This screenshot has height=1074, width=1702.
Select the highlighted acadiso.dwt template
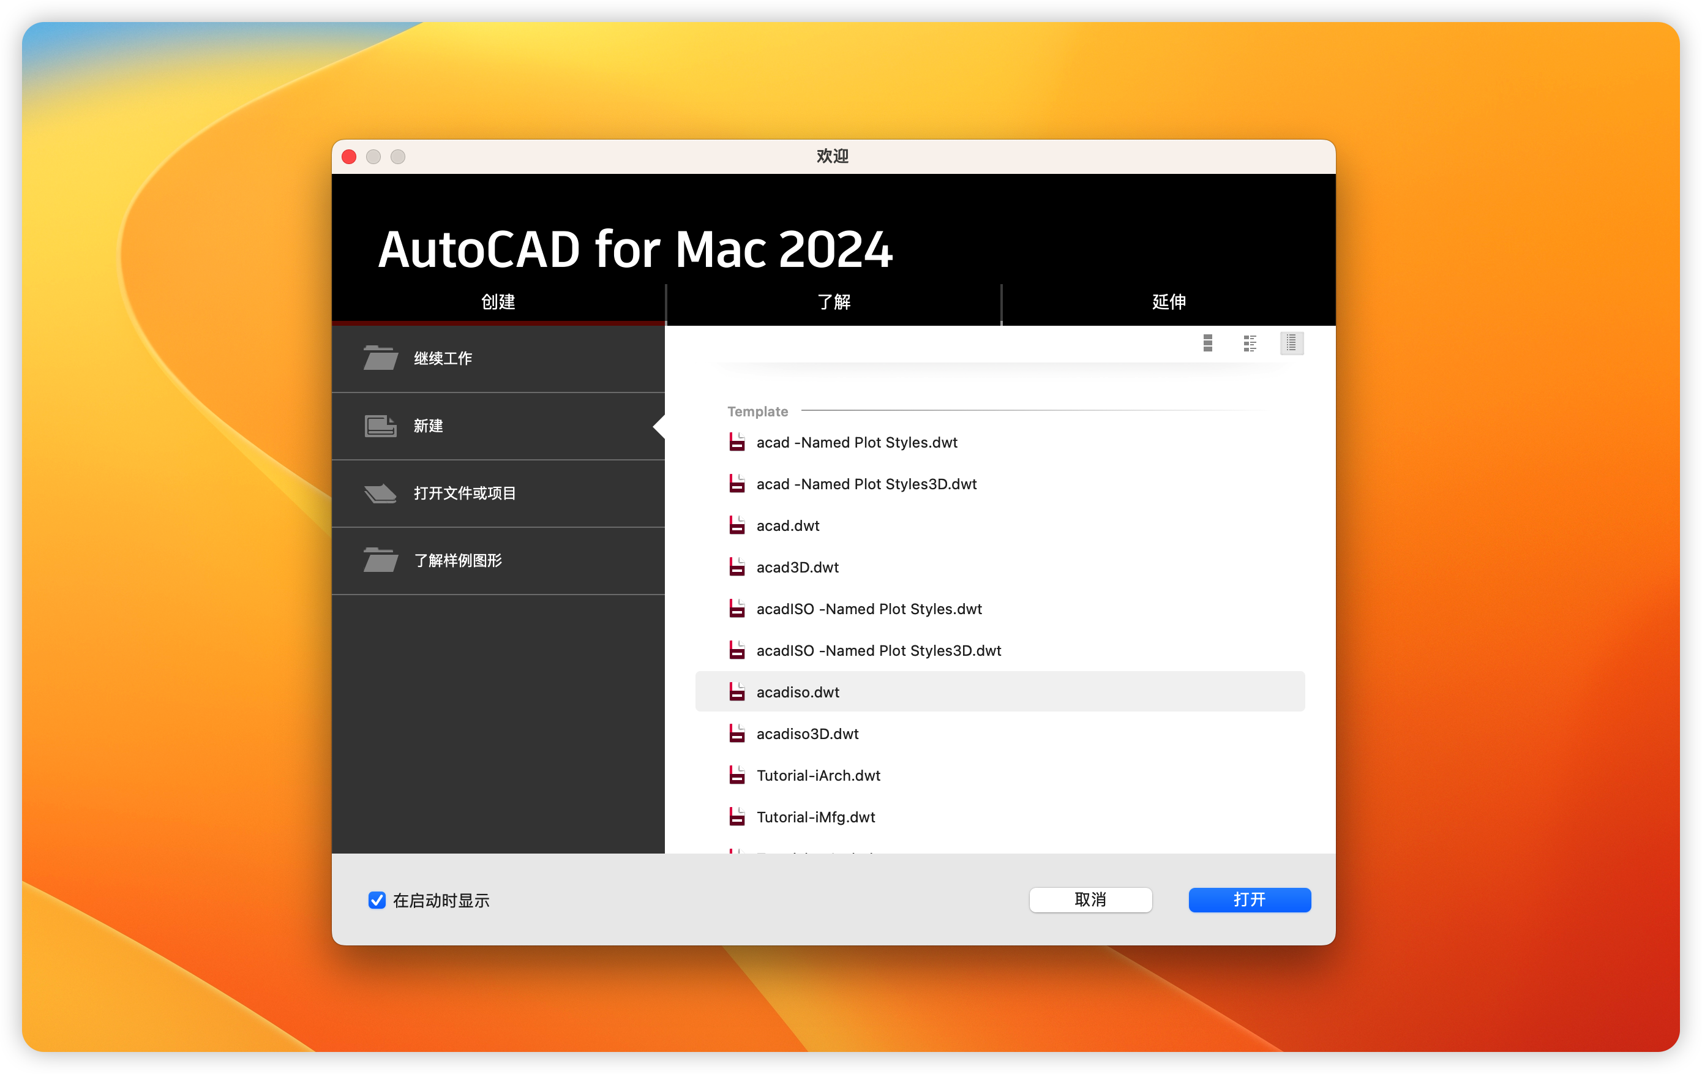click(1000, 691)
